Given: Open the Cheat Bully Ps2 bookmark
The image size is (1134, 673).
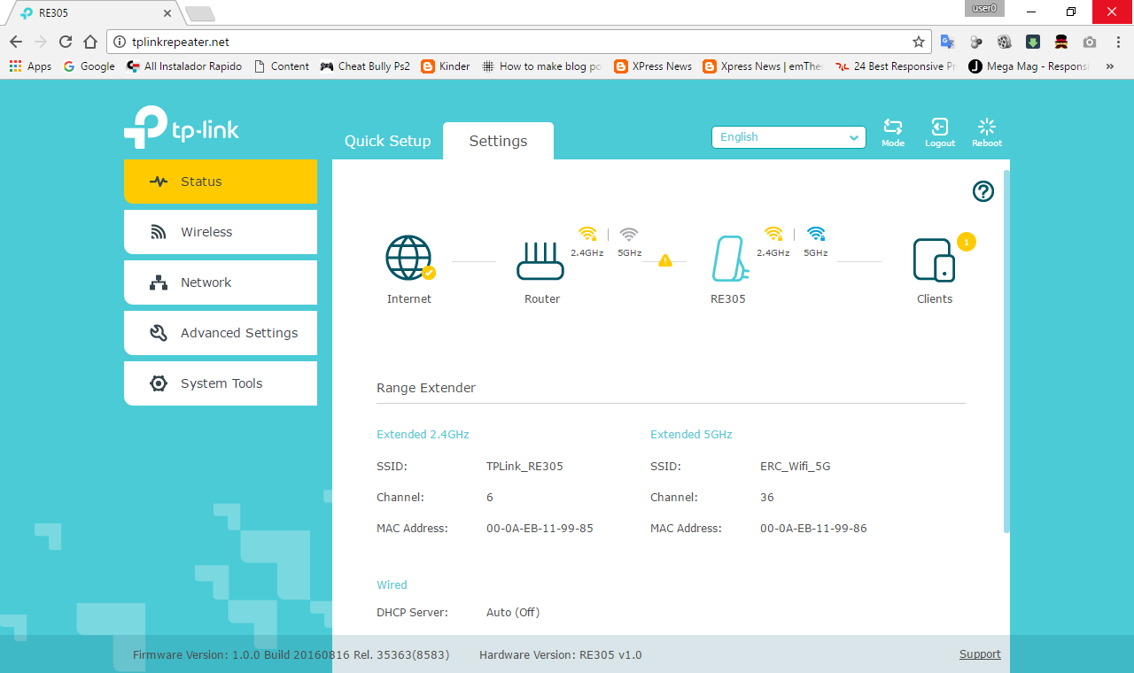Looking at the screenshot, I should coord(365,66).
